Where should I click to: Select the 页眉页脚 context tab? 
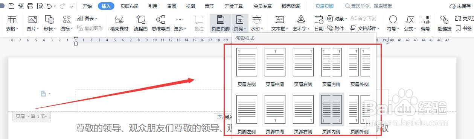324,6
